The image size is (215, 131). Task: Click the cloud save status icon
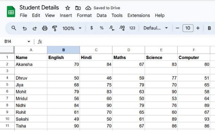pyautogui.click(x=88, y=8)
